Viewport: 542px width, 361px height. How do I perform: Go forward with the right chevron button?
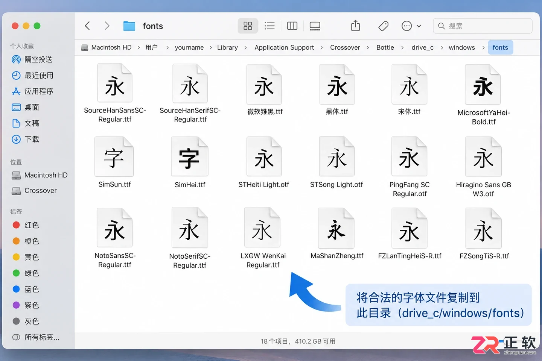point(107,26)
